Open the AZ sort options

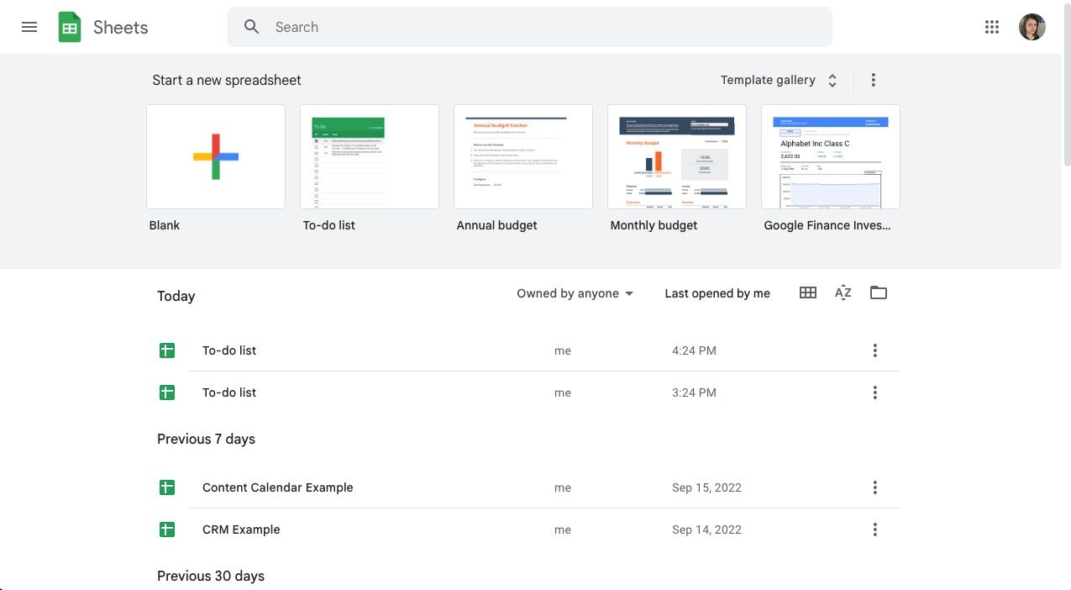tap(843, 292)
